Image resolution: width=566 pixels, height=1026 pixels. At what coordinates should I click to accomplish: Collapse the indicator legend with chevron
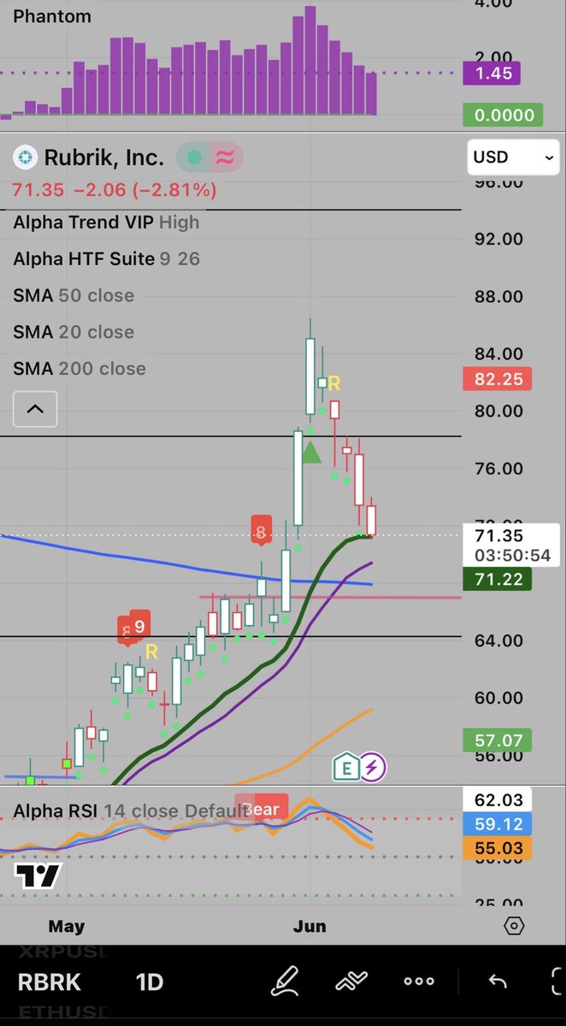[35, 409]
